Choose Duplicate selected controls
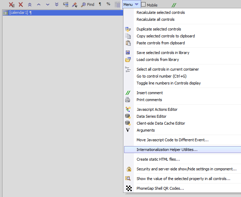241x197 pixels. (159, 29)
